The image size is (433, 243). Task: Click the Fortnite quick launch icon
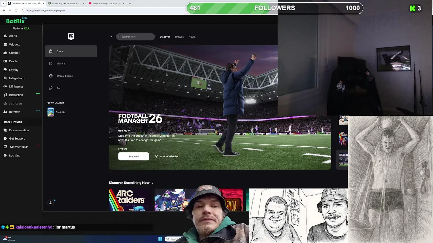click(51, 112)
